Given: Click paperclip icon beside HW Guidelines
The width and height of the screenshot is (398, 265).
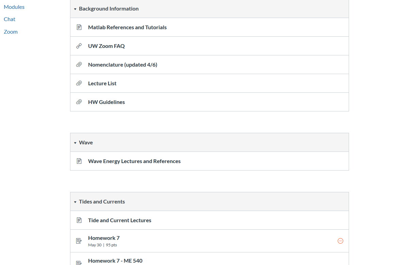Looking at the screenshot, I should tap(79, 102).
